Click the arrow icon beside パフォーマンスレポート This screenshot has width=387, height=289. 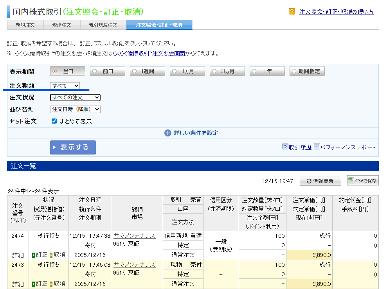pos(317,147)
